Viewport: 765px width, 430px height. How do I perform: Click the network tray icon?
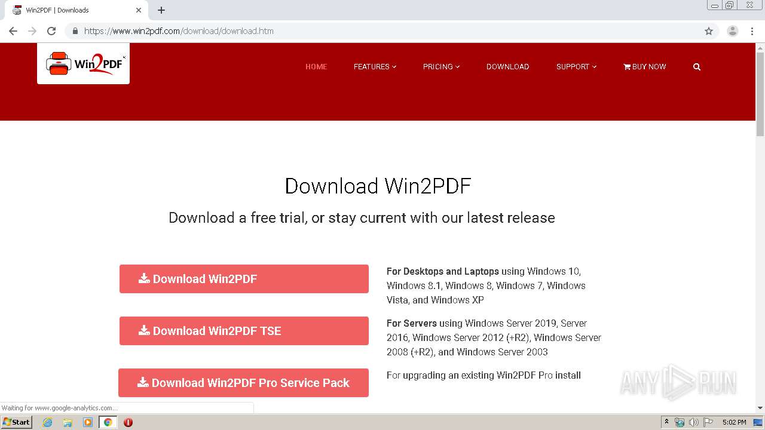pos(680,422)
